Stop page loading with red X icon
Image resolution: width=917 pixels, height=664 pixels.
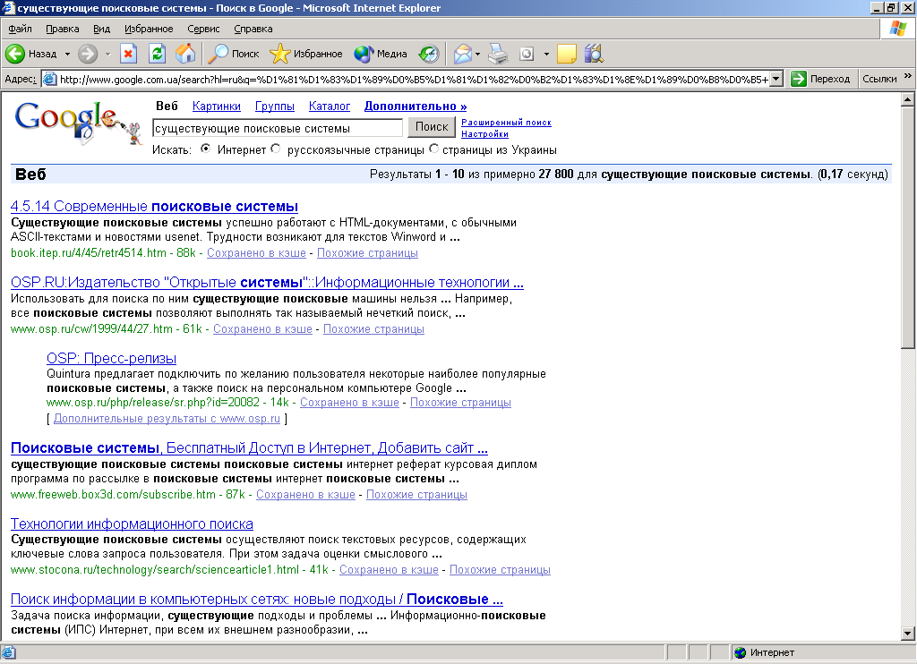click(128, 54)
